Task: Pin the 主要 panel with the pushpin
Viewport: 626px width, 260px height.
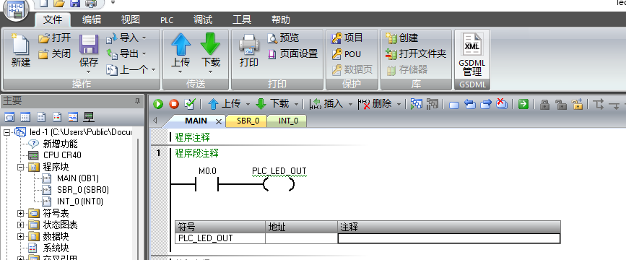Action: click(137, 101)
